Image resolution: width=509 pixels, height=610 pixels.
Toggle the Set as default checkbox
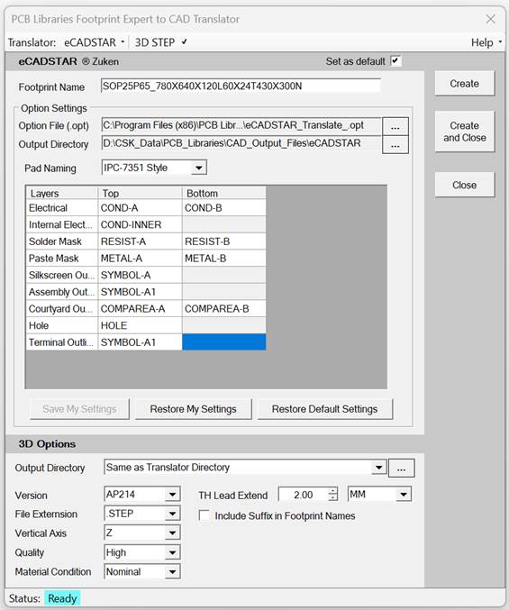[395, 61]
